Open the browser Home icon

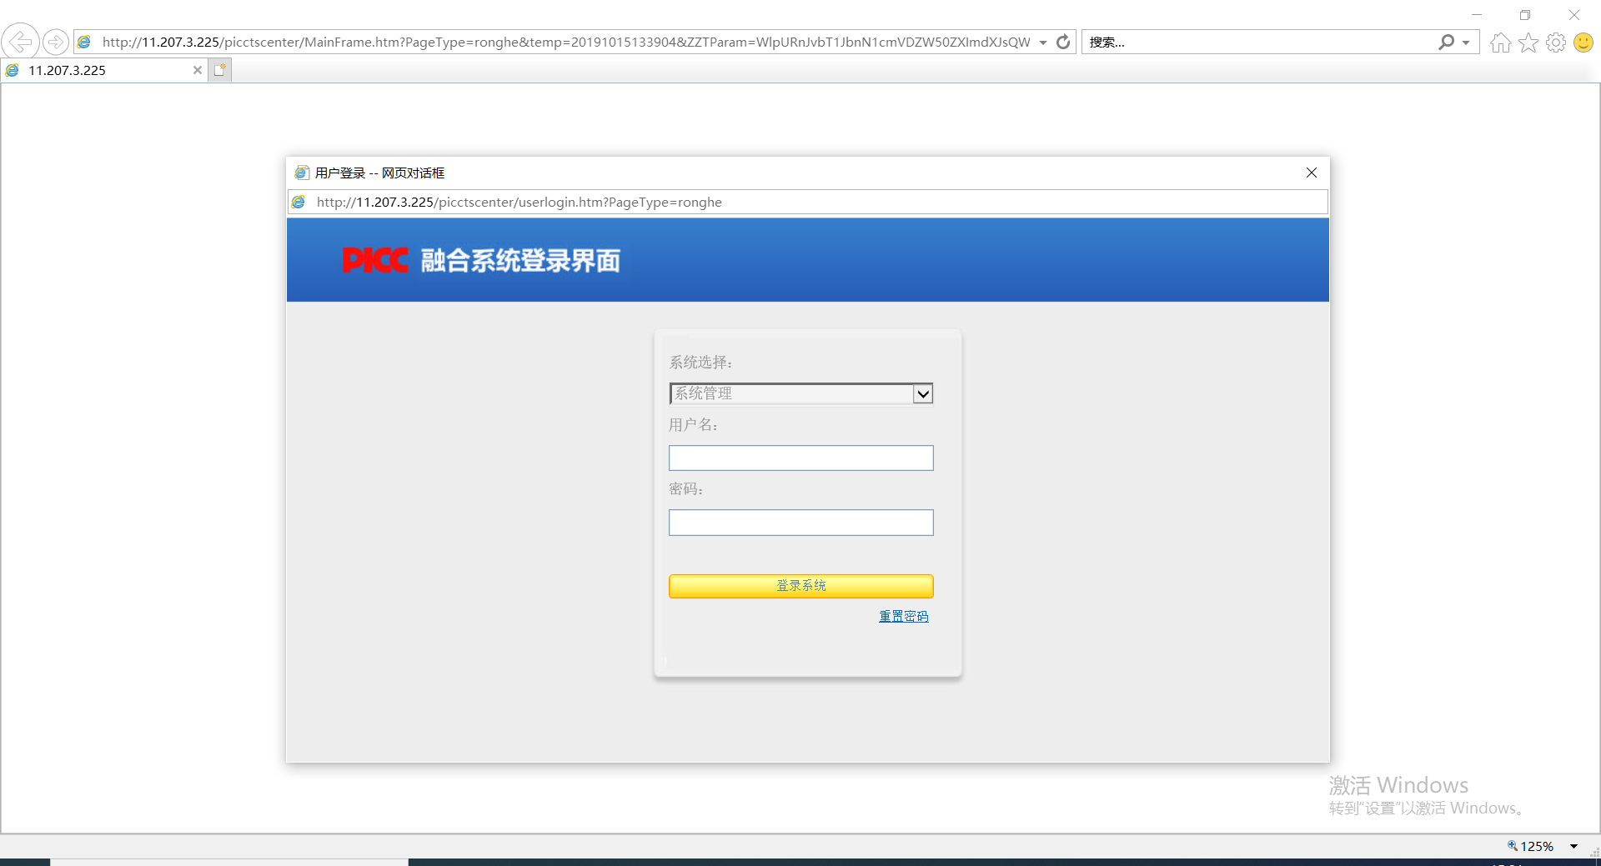click(1501, 43)
